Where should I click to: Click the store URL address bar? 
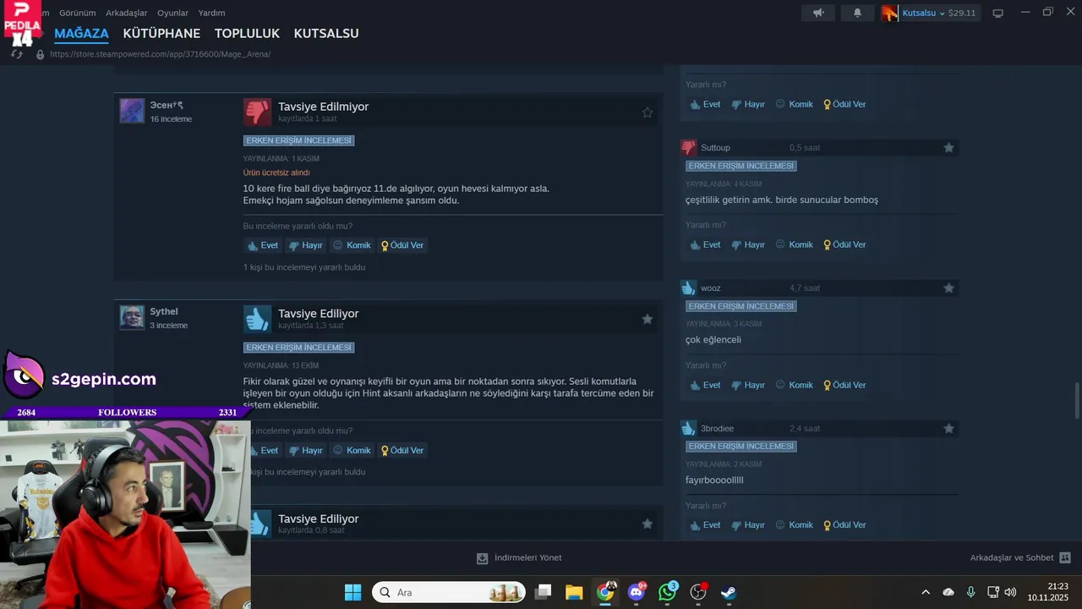161,54
